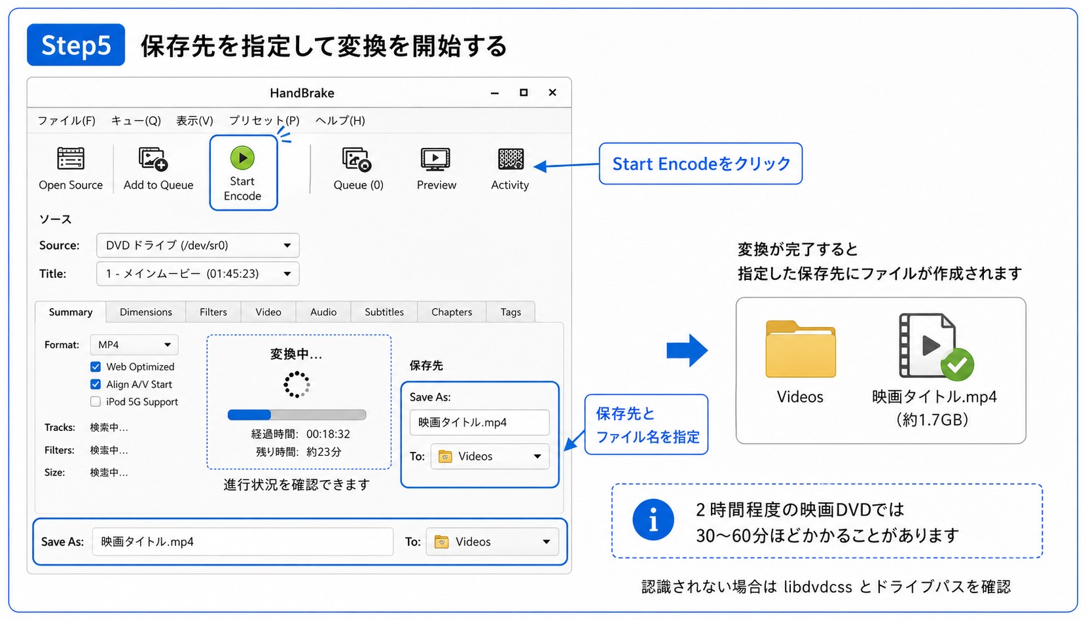Close the HandBrake window
Image resolution: width=1086 pixels, height=620 pixels.
coord(552,93)
